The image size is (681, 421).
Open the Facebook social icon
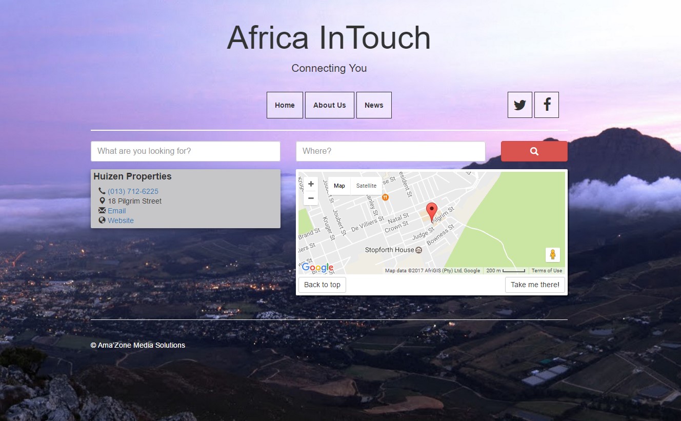[547, 105]
